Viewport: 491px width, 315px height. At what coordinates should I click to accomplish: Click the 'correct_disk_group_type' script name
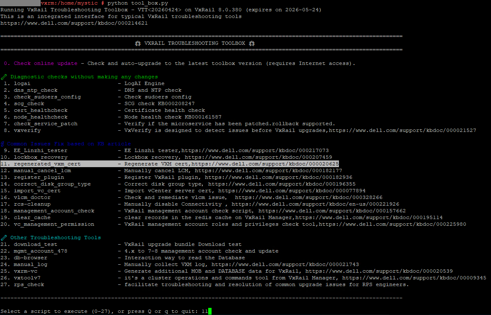pyautogui.click(x=52, y=184)
